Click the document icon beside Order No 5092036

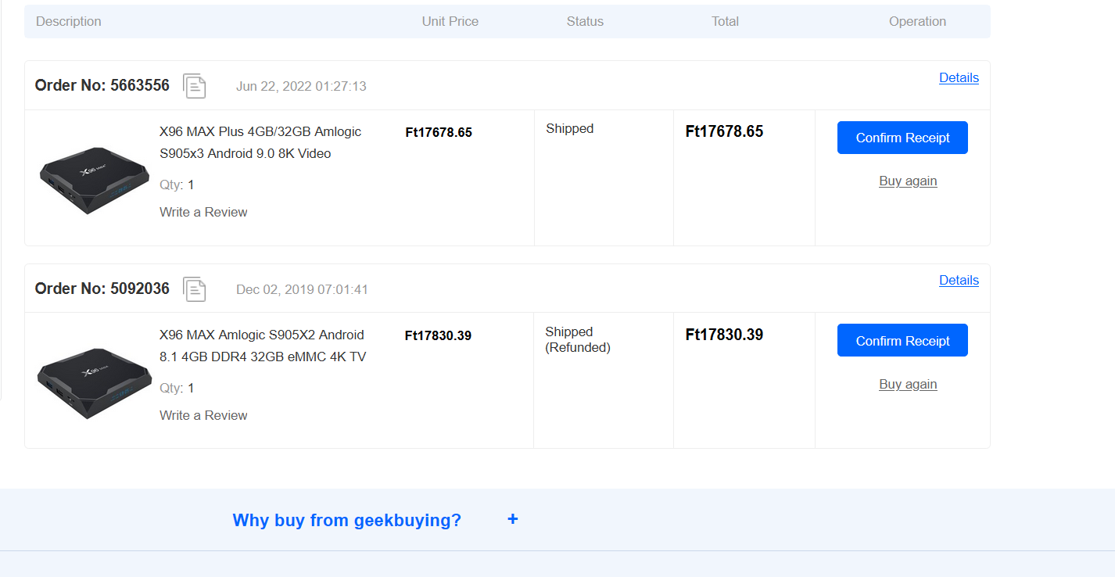click(195, 289)
